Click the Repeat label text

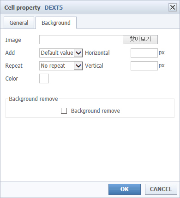pyautogui.click(x=14, y=66)
